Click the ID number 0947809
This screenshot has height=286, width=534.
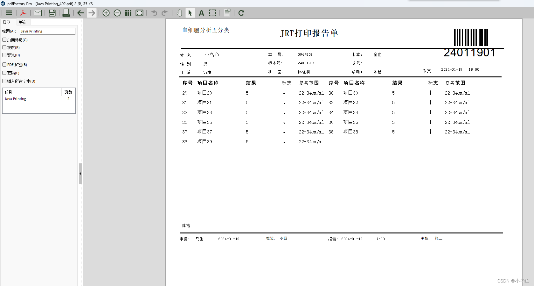(305, 54)
